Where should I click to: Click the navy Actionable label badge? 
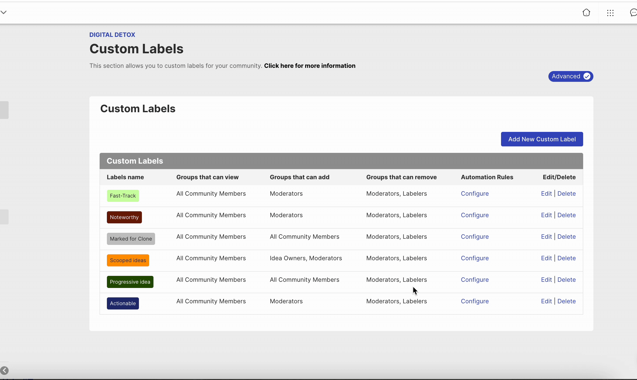click(x=123, y=303)
